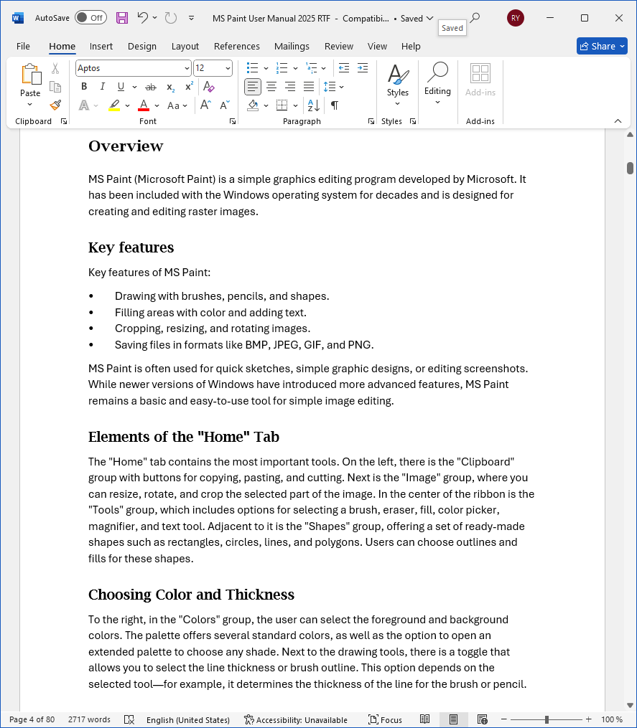The image size is (637, 728).
Task: Expand the font size dropdown
Action: click(x=228, y=68)
